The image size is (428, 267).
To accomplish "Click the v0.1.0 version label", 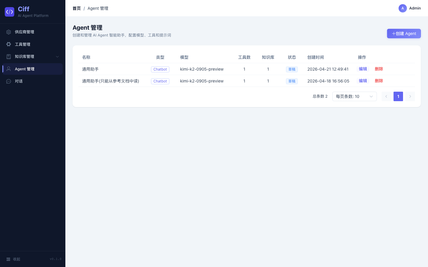I will click(56, 259).
